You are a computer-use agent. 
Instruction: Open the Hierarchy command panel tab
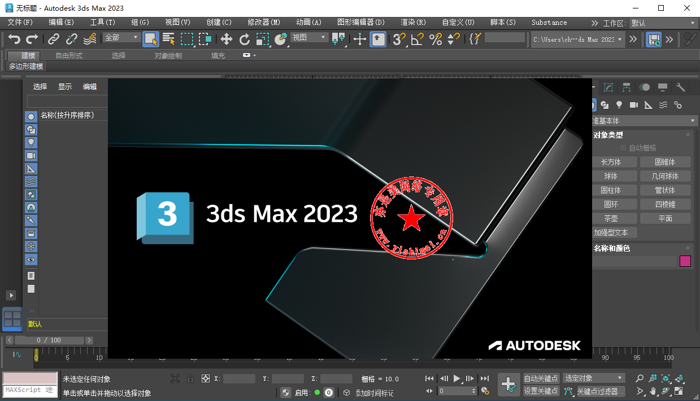pos(627,87)
